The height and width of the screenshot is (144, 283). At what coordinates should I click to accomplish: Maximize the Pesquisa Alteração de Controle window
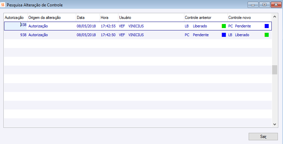pos(264,5)
